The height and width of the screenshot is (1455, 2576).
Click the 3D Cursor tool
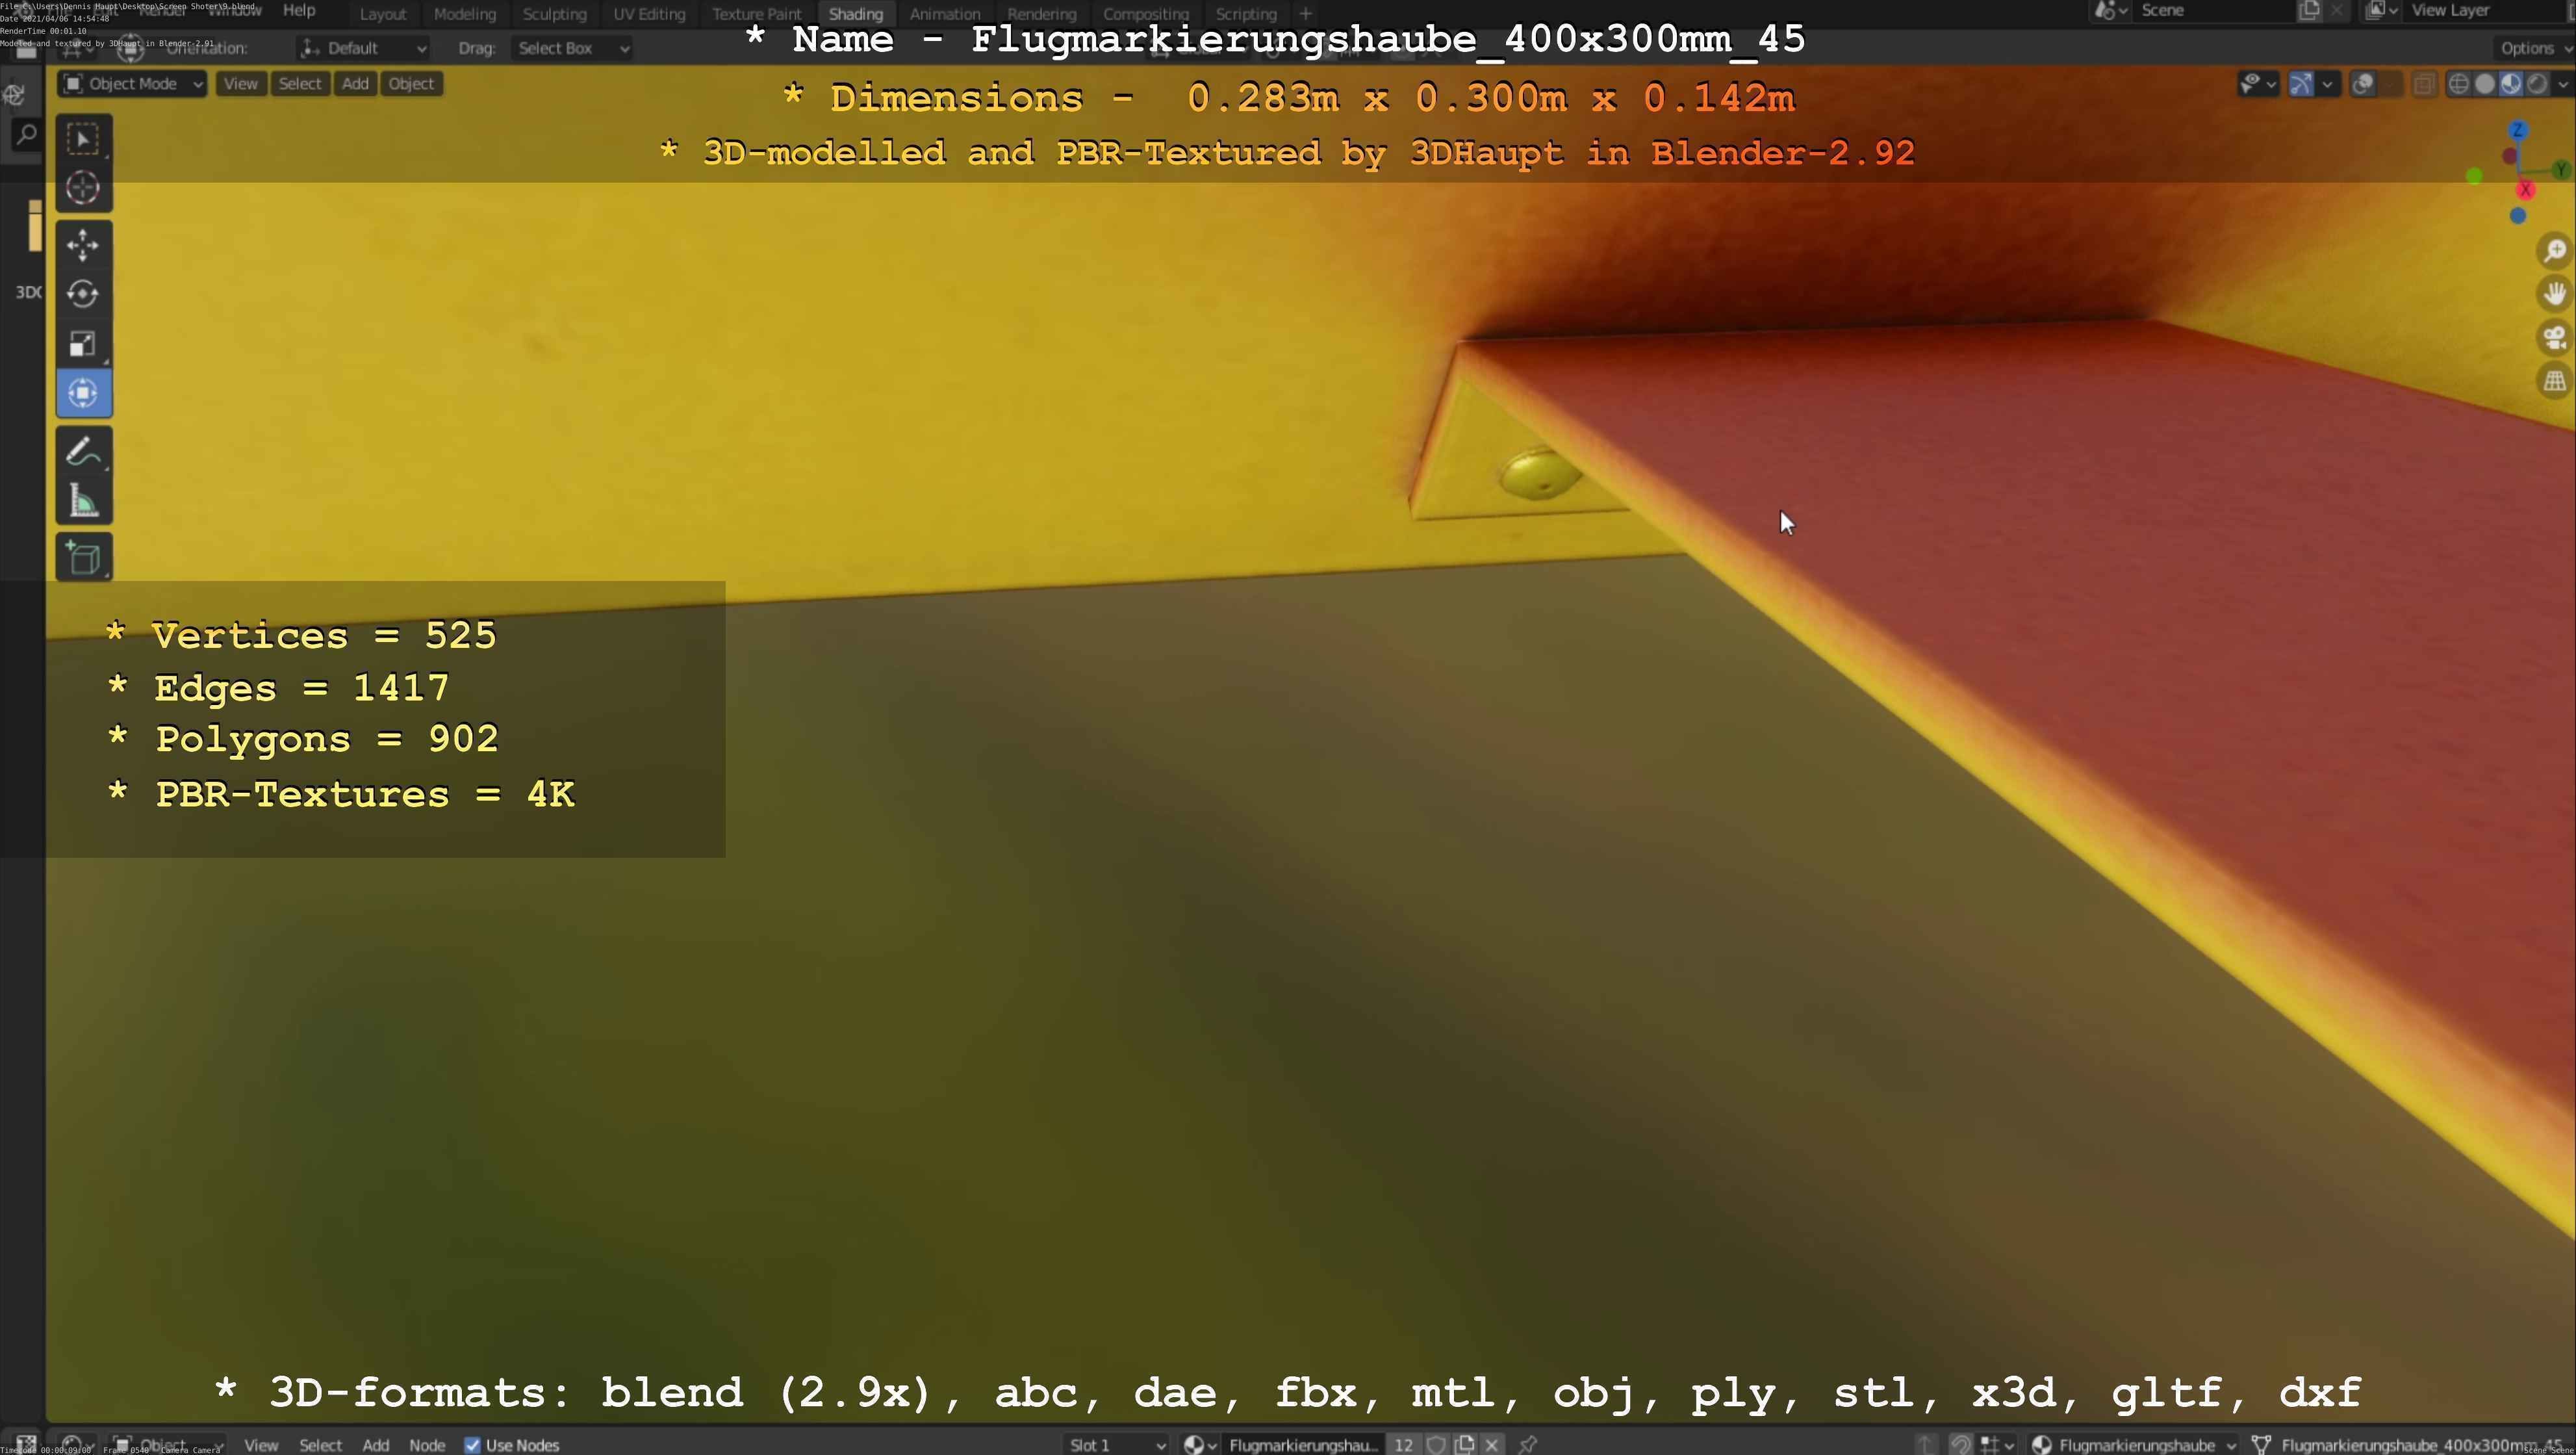[x=83, y=188]
